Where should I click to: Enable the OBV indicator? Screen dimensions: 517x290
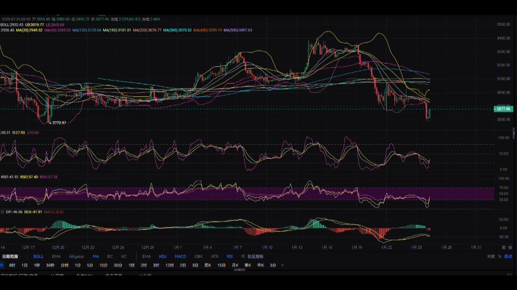pos(198,257)
